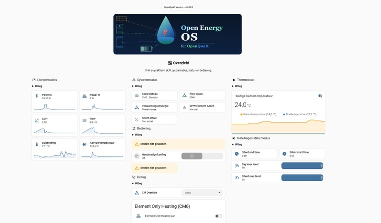This screenshot has height=223, width=381.
Task: Open the COP tile
Action: pos(55,125)
